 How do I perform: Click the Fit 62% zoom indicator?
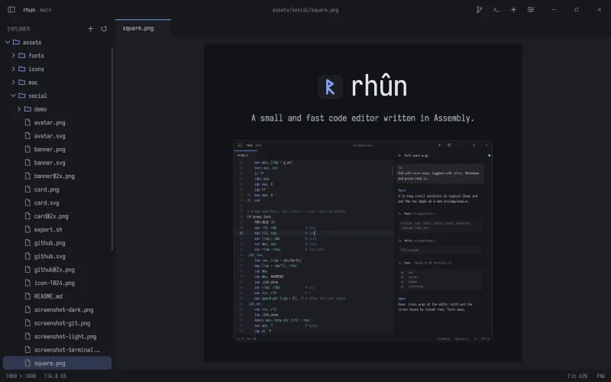577,376
